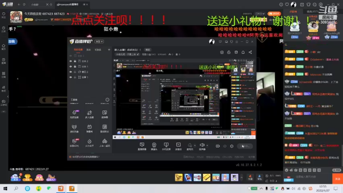The height and width of the screenshot is (193, 343).
Task: Add a new scene with the plus icon
Action: (x=109, y=50)
